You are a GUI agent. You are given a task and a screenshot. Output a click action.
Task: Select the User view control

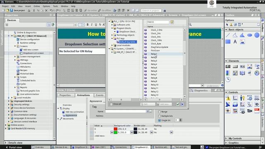pos(242,98)
